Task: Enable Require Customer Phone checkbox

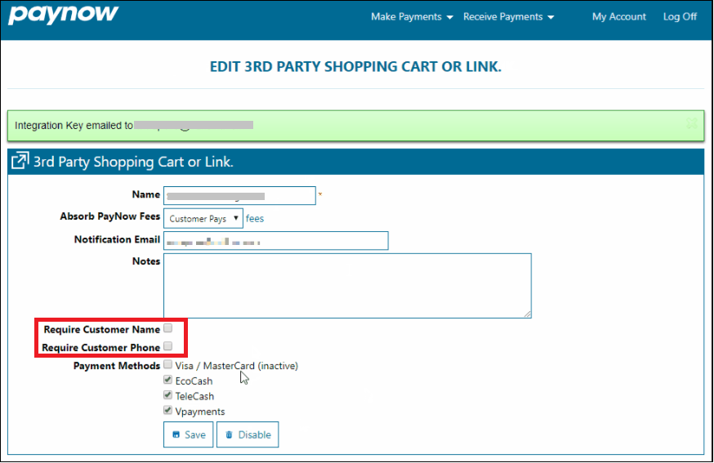Action: 168,346
